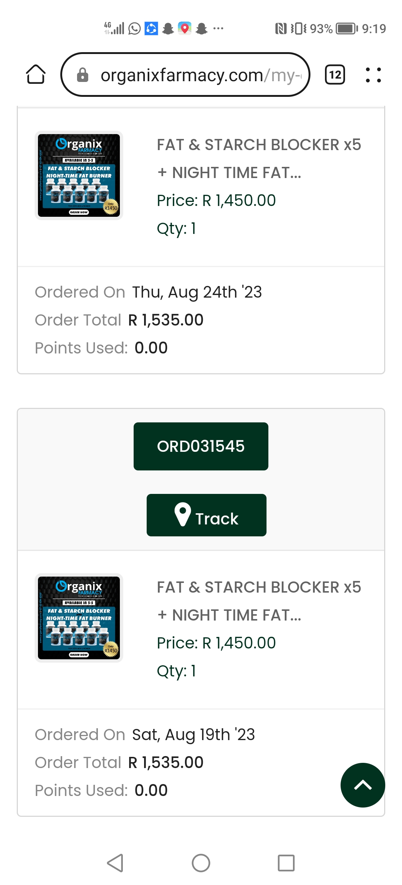
Task: Open the tab switcher showing 12 tabs
Action: pos(335,74)
